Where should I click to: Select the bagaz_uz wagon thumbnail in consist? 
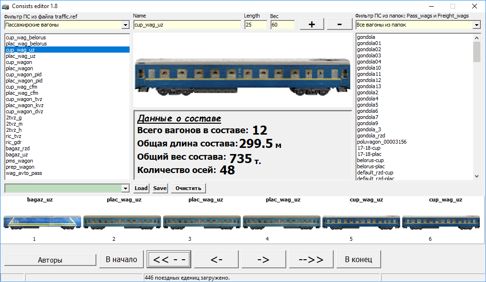pos(41,222)
